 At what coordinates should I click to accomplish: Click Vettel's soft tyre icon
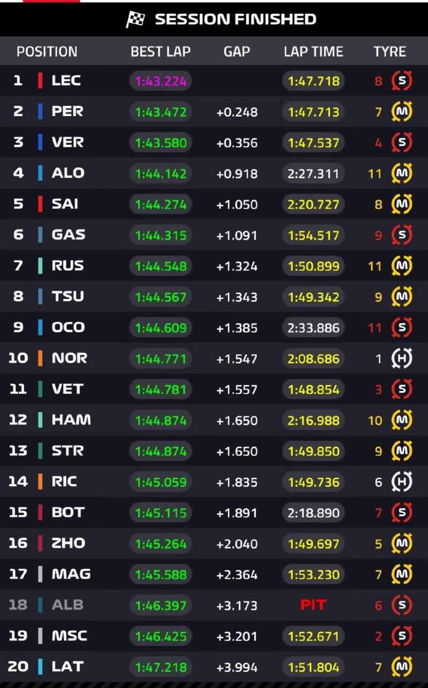pyautogui.click(x=402, y=389)
